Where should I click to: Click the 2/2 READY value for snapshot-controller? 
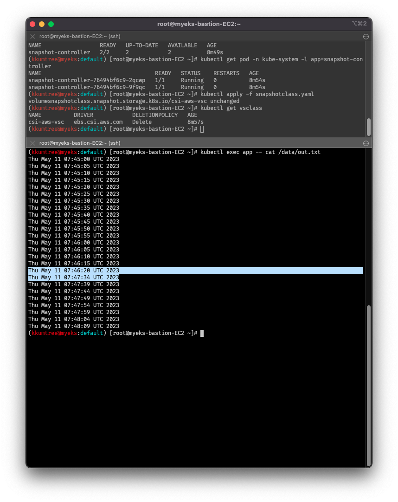(104, 52)
